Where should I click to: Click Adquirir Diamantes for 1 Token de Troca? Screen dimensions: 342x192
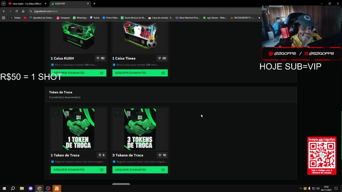pos(79,170)
